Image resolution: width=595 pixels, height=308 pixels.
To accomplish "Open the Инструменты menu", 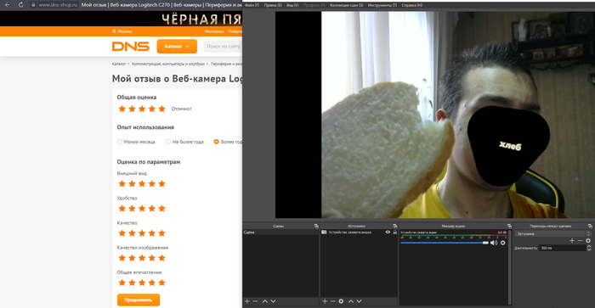I will coord(382,5).
